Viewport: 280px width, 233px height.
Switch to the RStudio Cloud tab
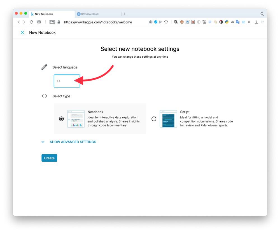point(98,14)
